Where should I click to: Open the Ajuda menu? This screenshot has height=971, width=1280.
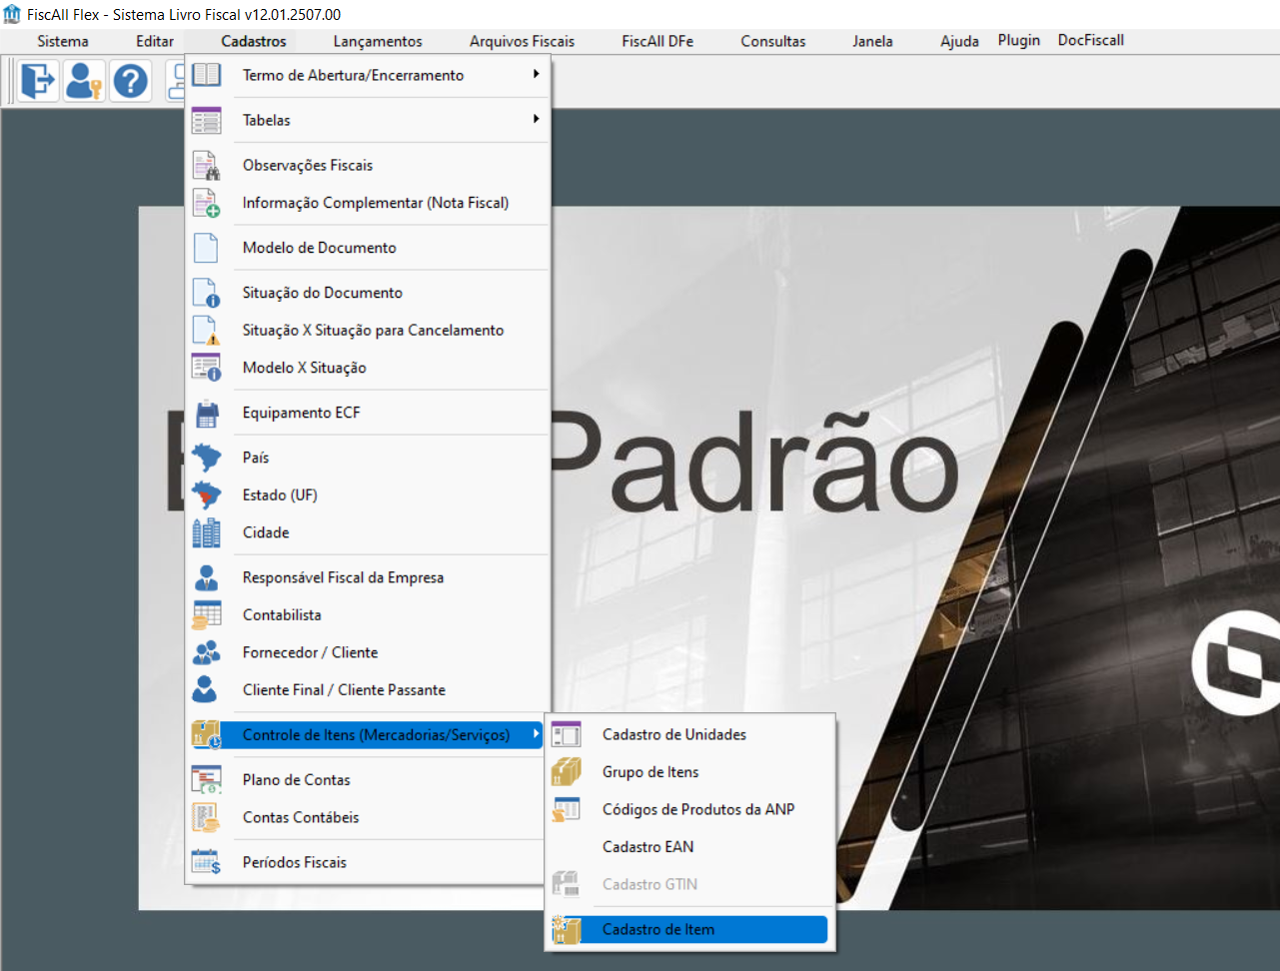[959, 41]
